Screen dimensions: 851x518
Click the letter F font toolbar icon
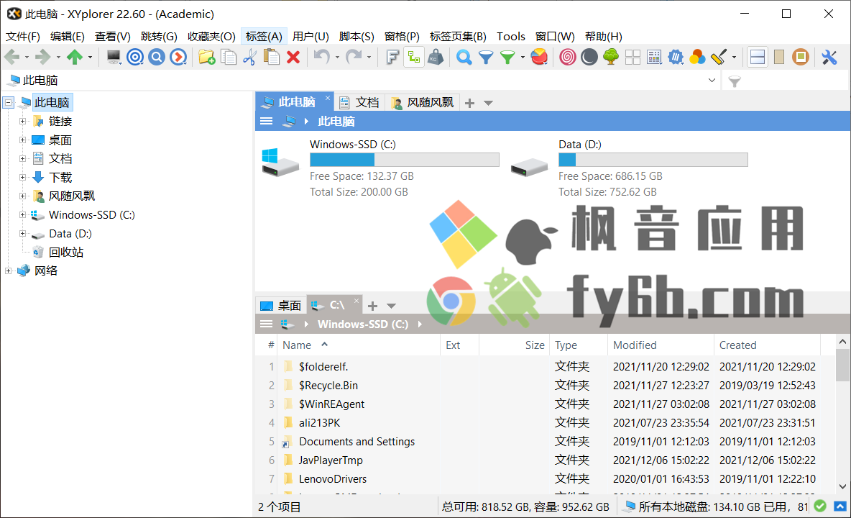pos(392,57)
